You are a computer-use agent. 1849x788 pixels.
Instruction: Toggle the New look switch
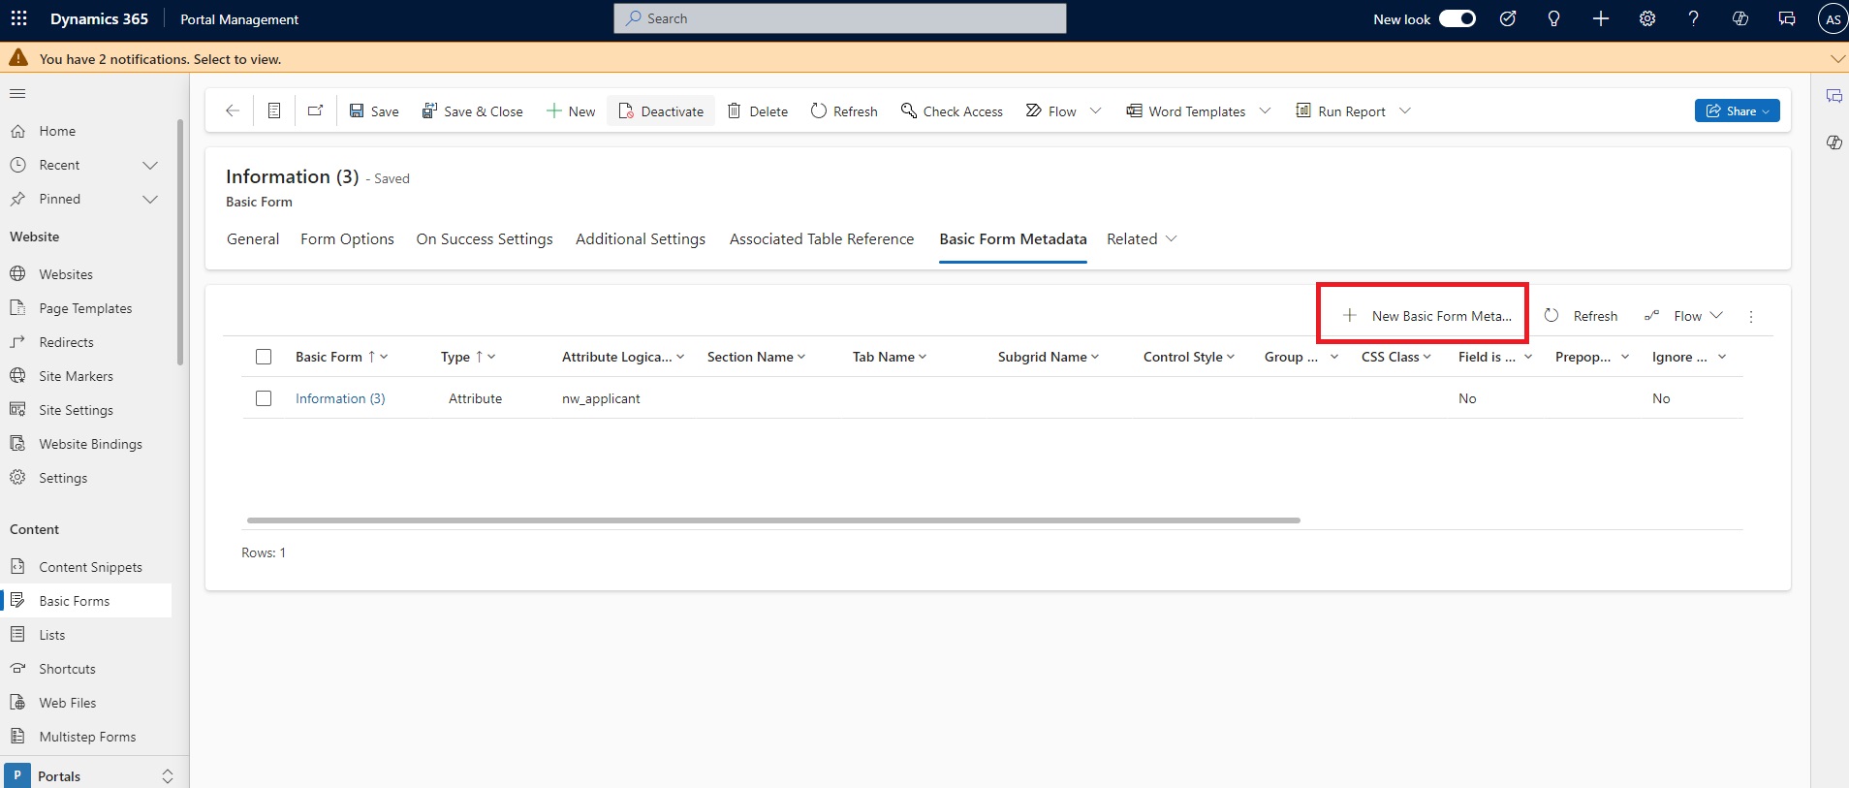coord(1457,18)
